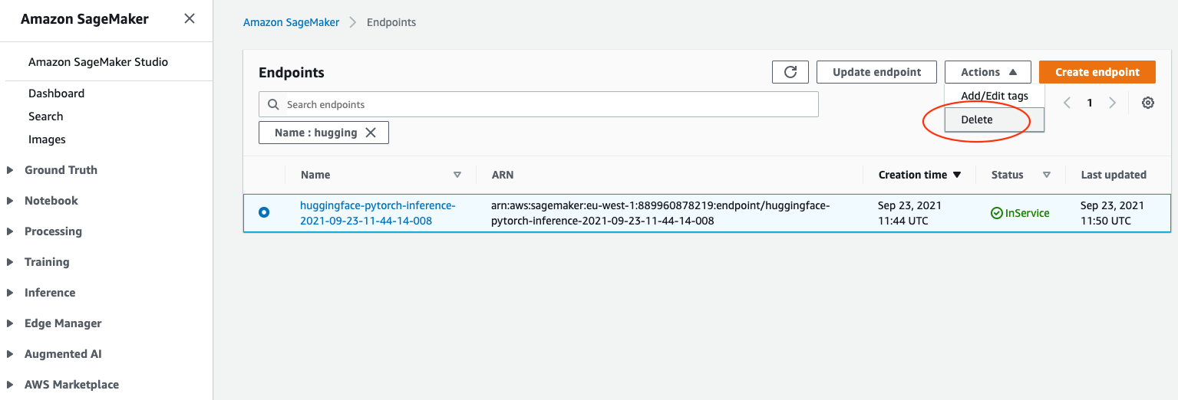Expand the Augmented AI section
The image size is (1178, 400).
point(10,354)
